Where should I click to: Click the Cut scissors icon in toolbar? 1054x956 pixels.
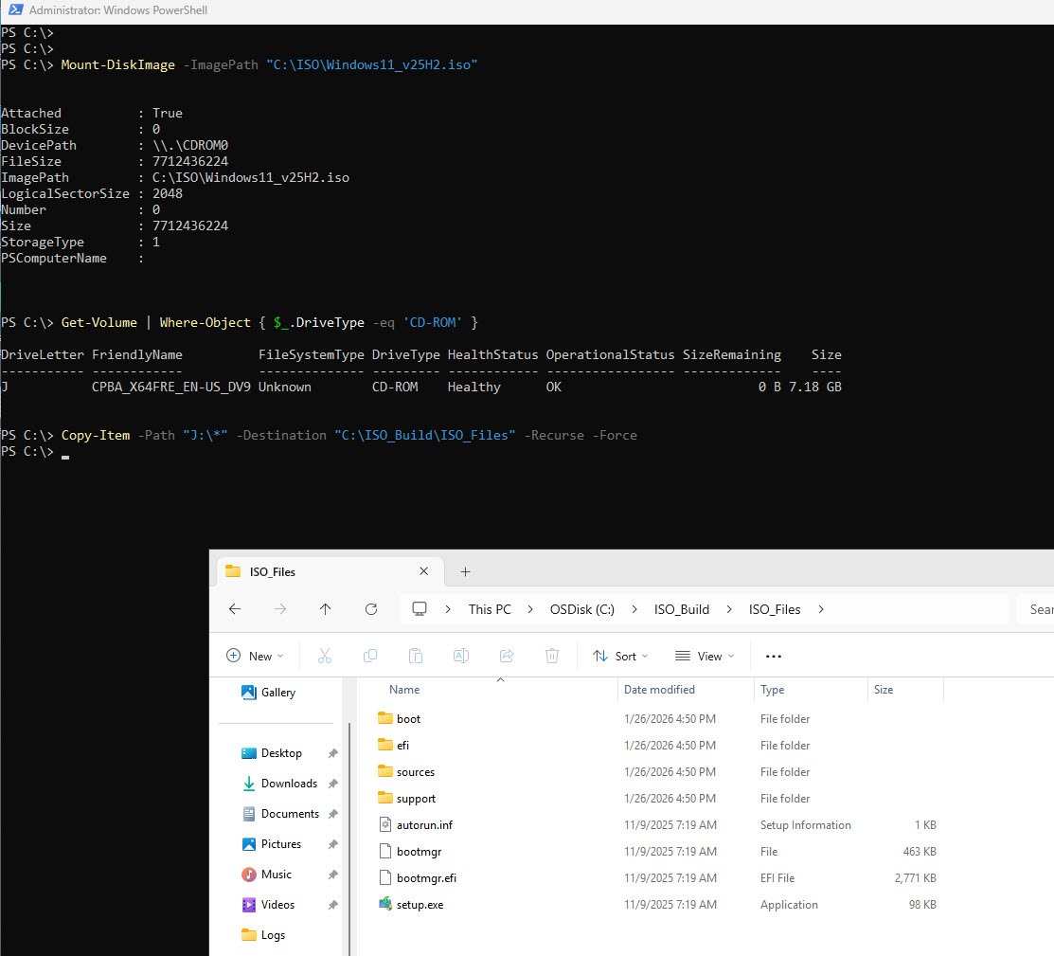pyautogui.click(x=325, y=656)
